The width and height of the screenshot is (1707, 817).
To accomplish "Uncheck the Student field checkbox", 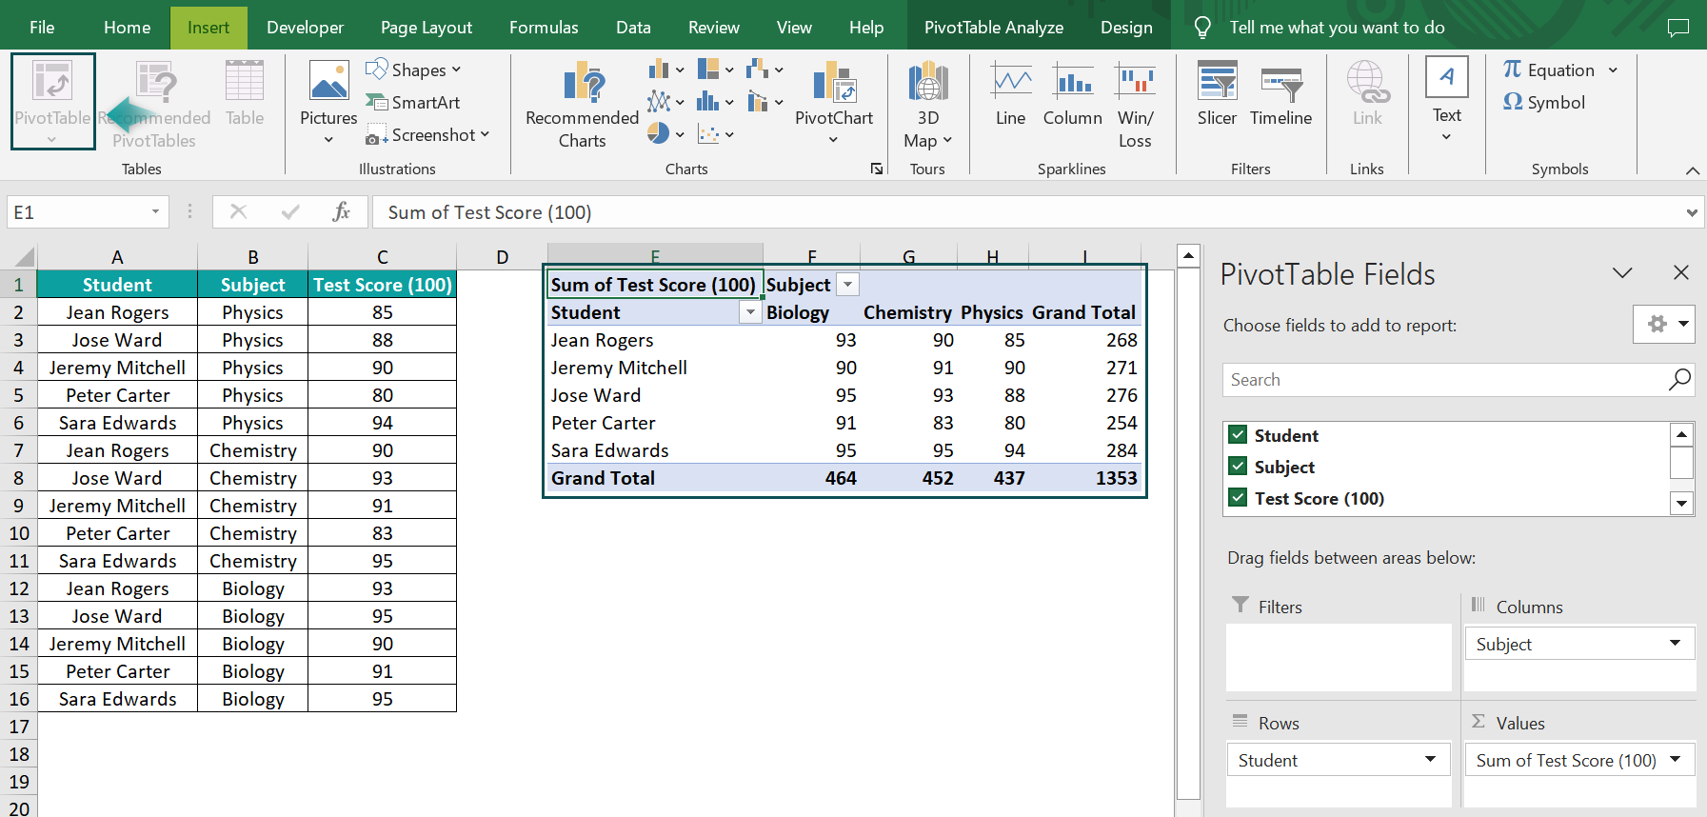I will pyautogui.click(x=1238, y=434).
